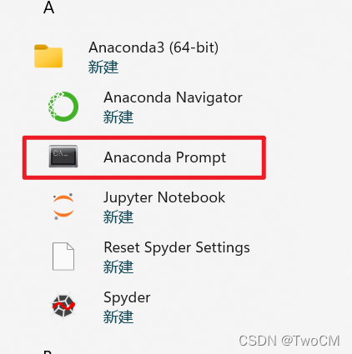The width and height of the screenshot is (352, 354).
Task: Select the Anaconda Navigator text label
Action: point(173,97)
